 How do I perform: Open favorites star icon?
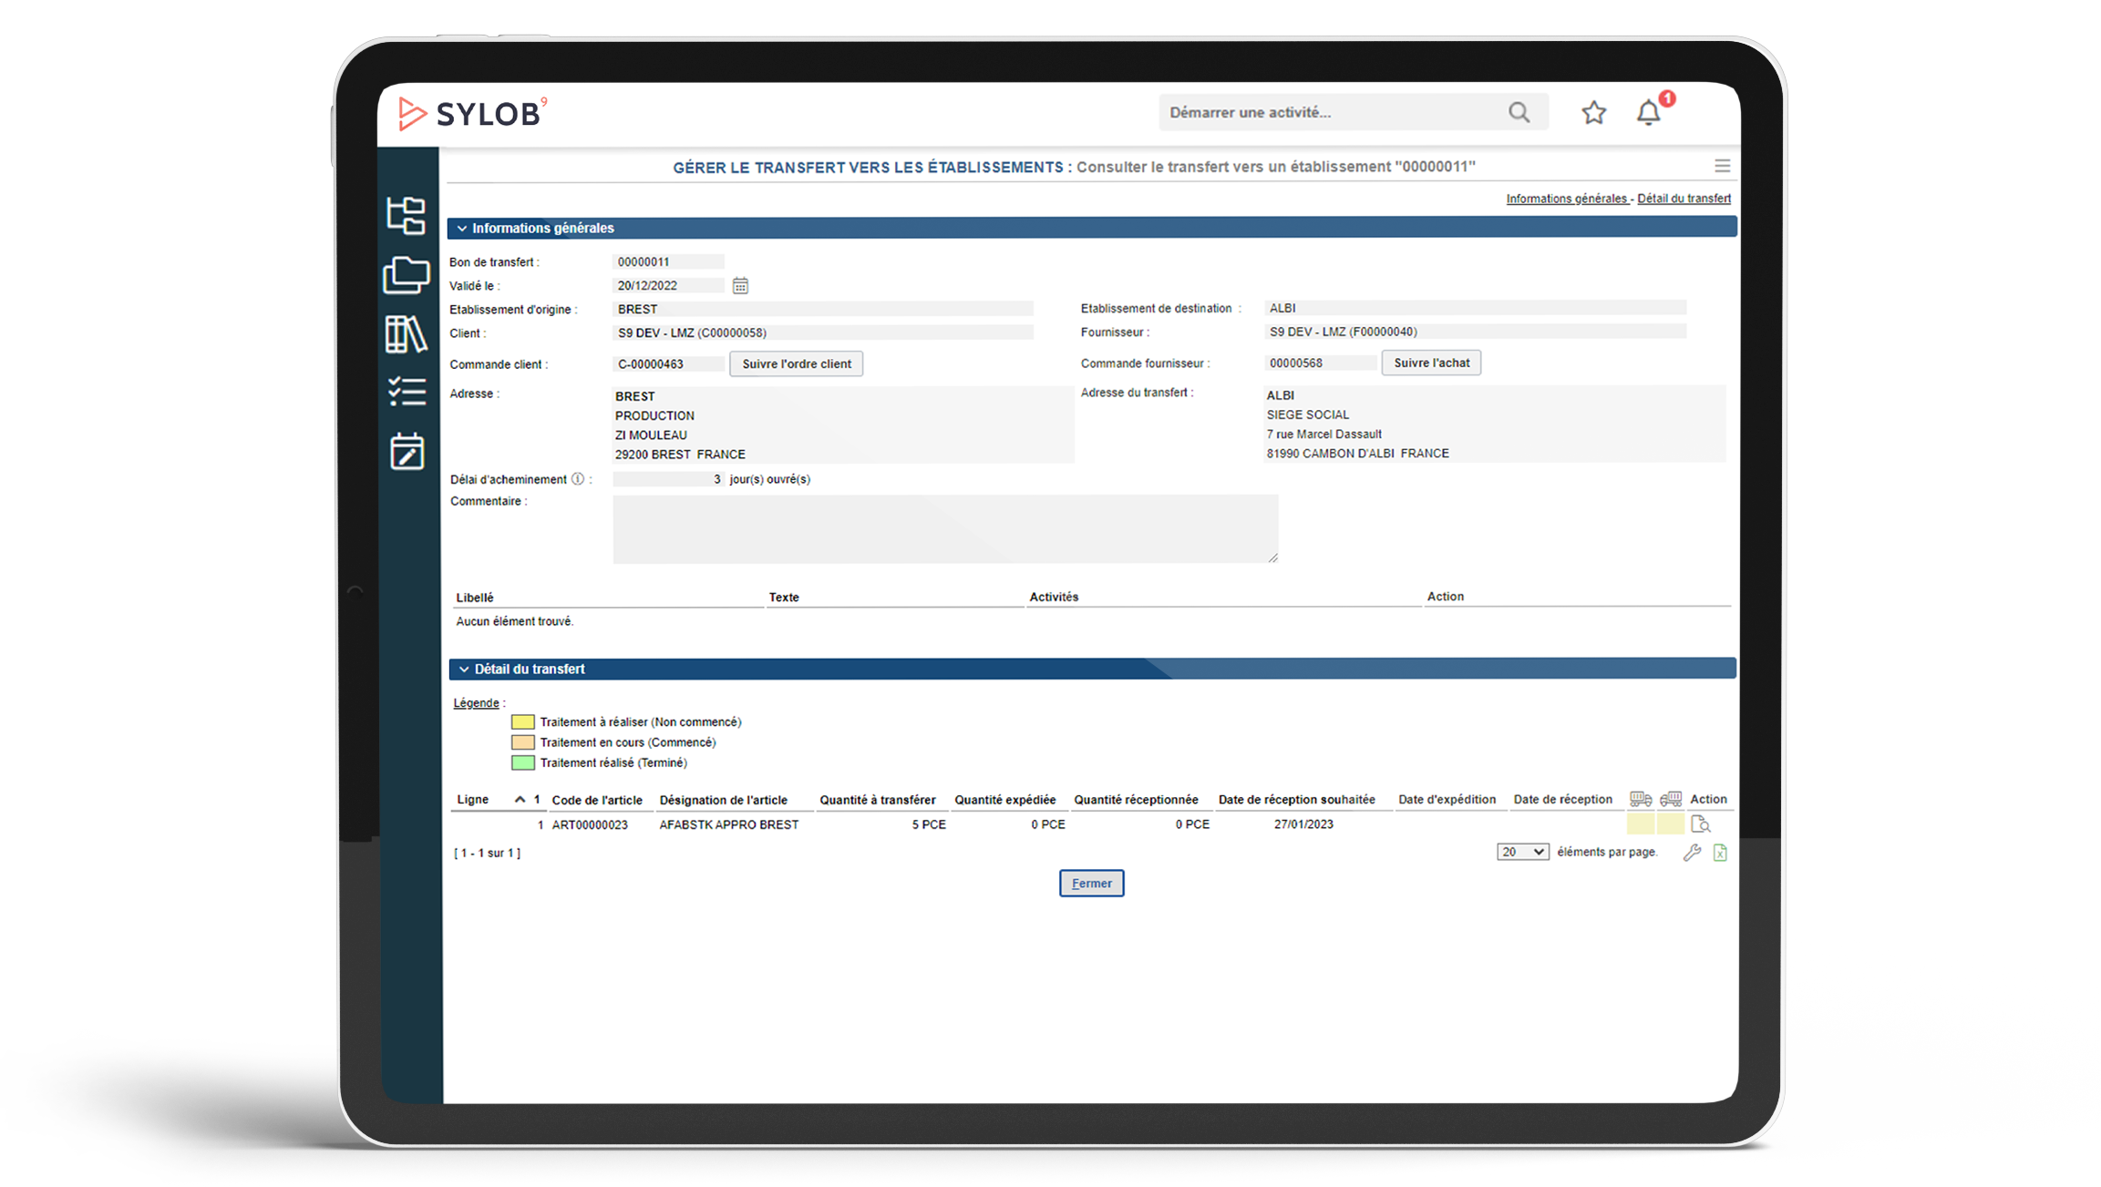(x=1593, y=113)
